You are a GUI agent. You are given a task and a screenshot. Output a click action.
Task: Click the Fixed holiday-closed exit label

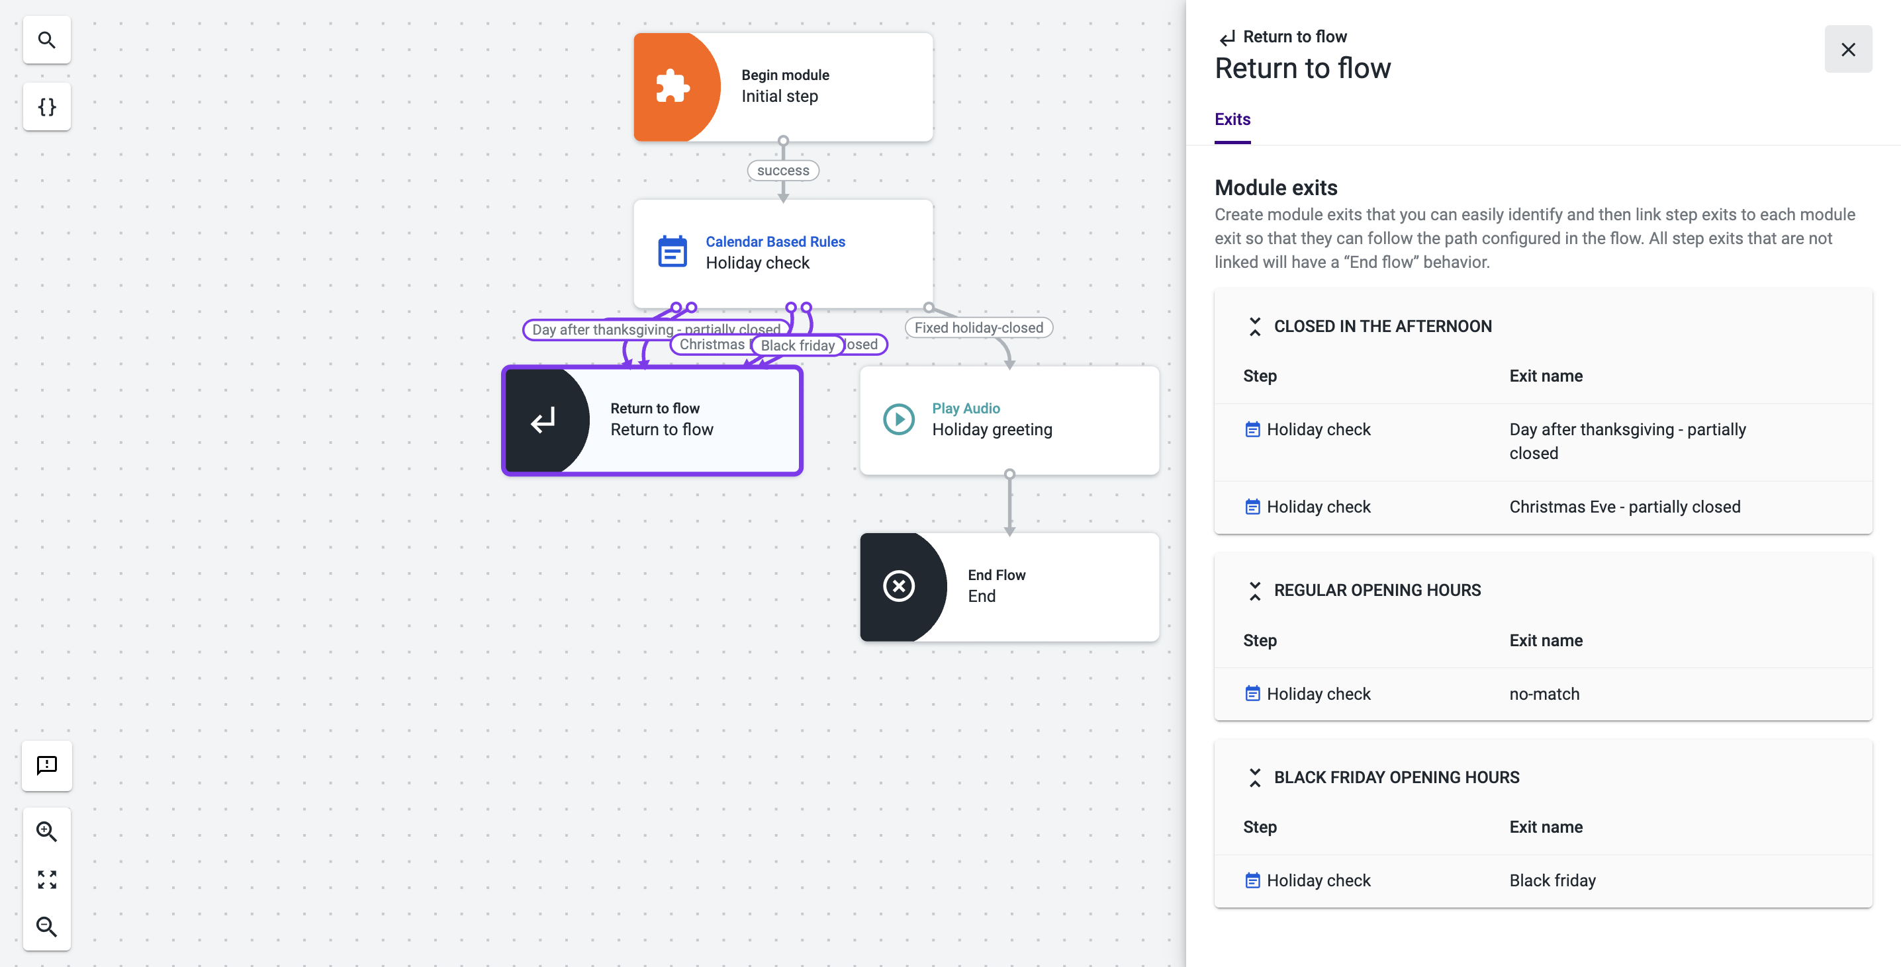pos(978,327)
